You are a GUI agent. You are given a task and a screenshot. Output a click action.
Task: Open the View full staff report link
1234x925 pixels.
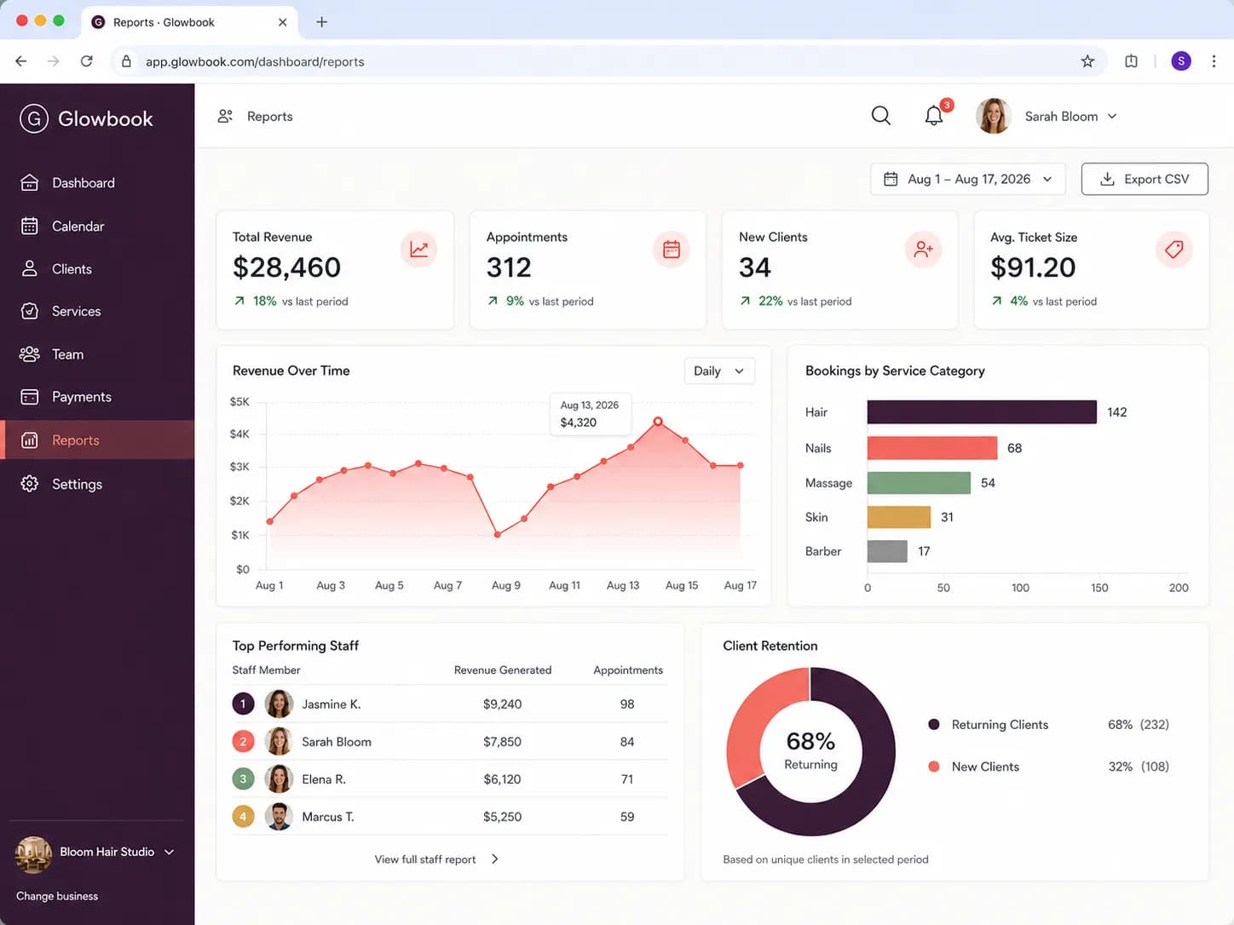(x=425, y=859)
